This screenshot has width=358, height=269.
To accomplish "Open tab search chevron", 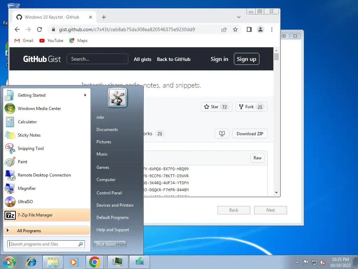I will pos(238,17).
